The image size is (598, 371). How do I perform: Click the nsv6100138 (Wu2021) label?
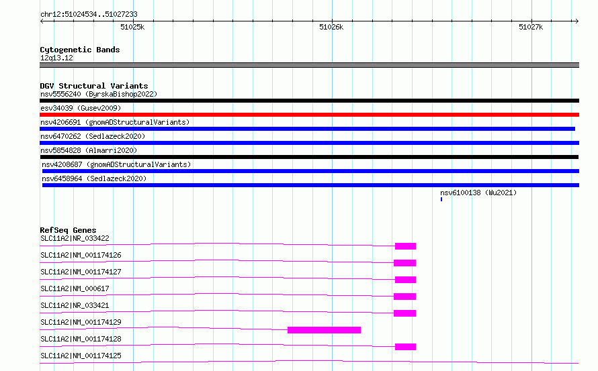pyautogui.click(x=478, y=193)
